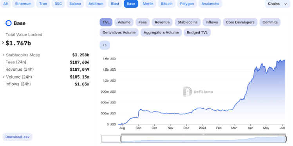Click the left range slider handle
Screen dimensions: 293x146
point(121,139)
